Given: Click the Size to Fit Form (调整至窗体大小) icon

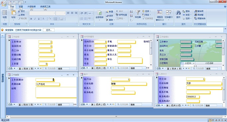Looking at the screenshot, I should (x=160, y=12).
